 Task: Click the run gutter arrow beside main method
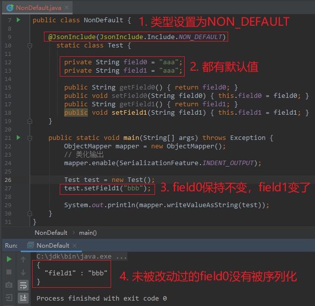(18, 137)
